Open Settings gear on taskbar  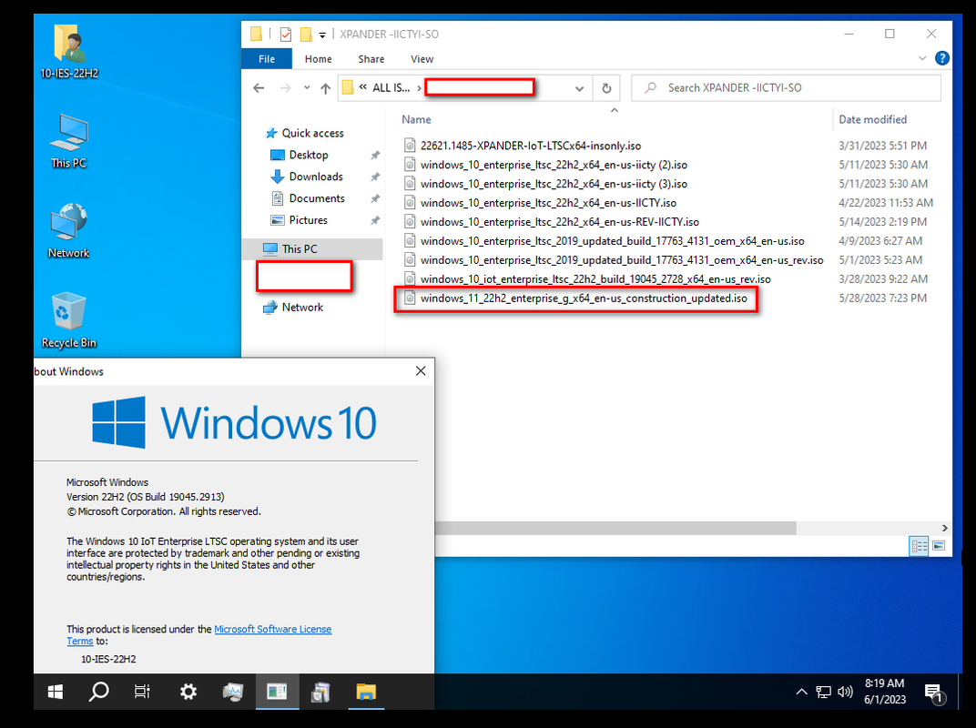pyautogui.click(x=188, y=692)
